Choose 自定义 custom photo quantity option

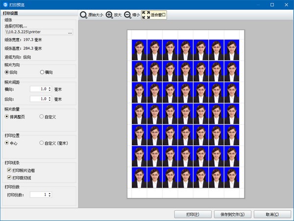point(42,117)
